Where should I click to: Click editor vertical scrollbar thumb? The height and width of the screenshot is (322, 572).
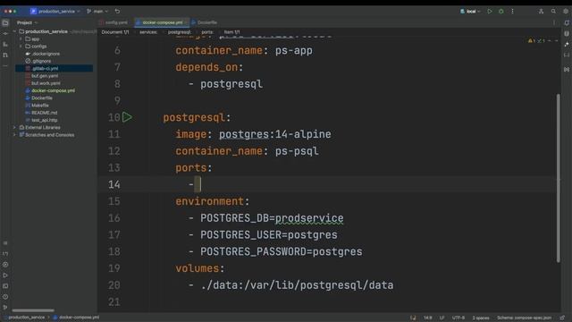click(x=558, y=178)
